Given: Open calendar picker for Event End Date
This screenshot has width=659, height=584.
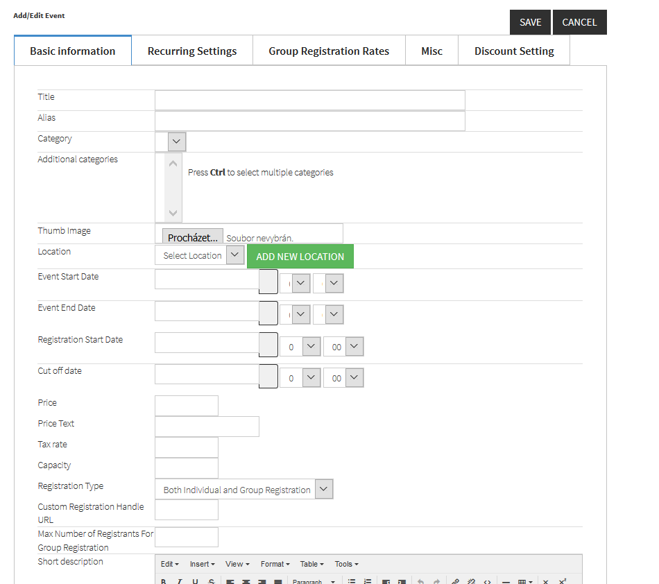Looking at the screenshot, I should [268, 314].
